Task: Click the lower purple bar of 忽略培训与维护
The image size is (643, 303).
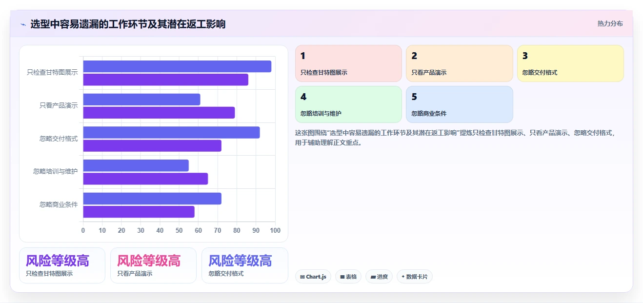Action: [x=146, y=179]
